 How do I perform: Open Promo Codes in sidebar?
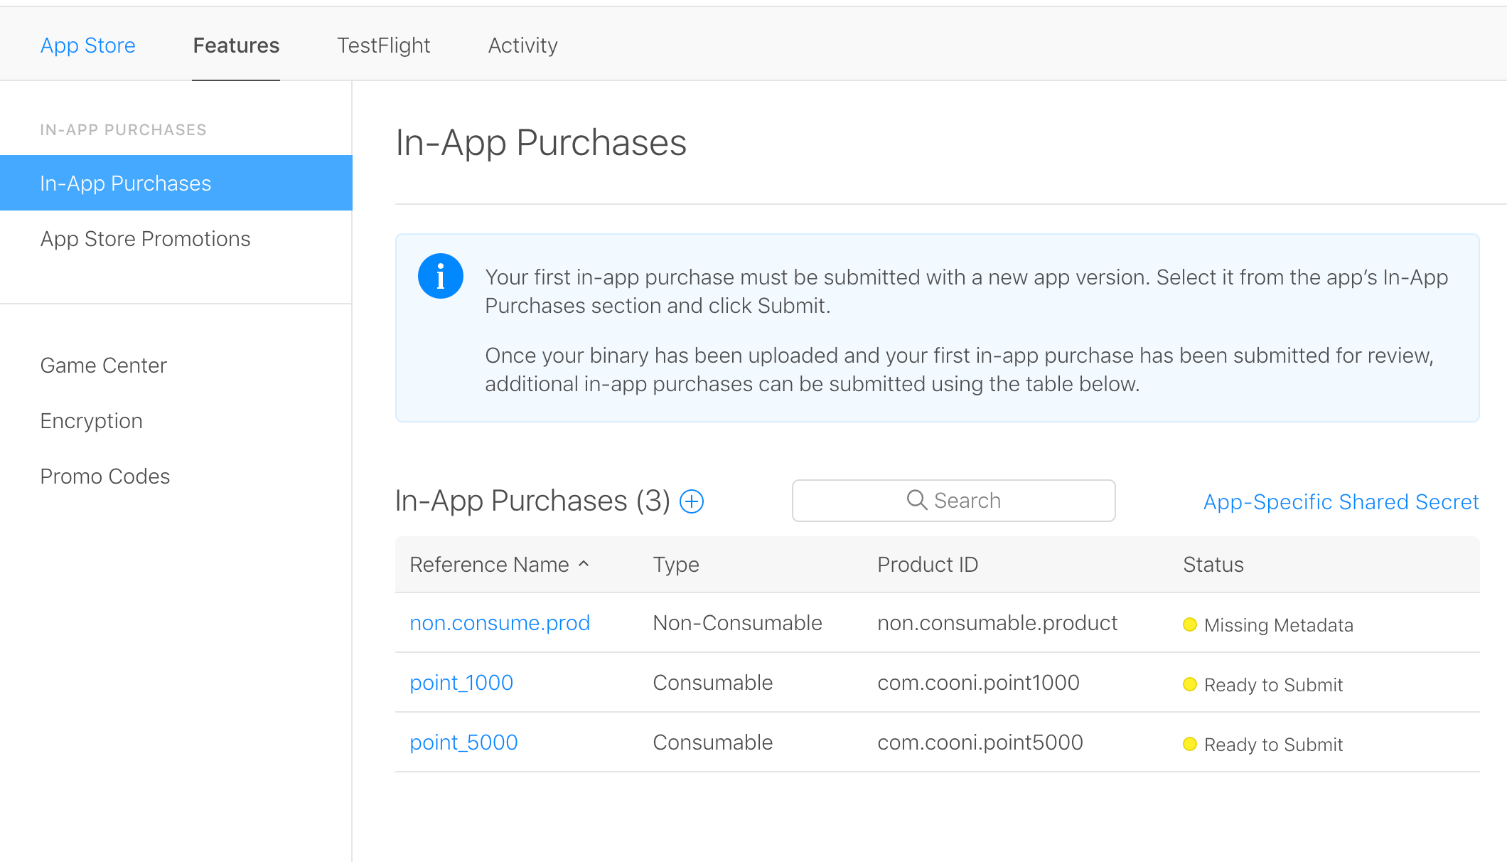pyautogui.click(x=105, y=477)
